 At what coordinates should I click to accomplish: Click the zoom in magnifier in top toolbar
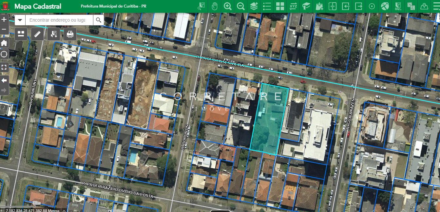[228, 6]
